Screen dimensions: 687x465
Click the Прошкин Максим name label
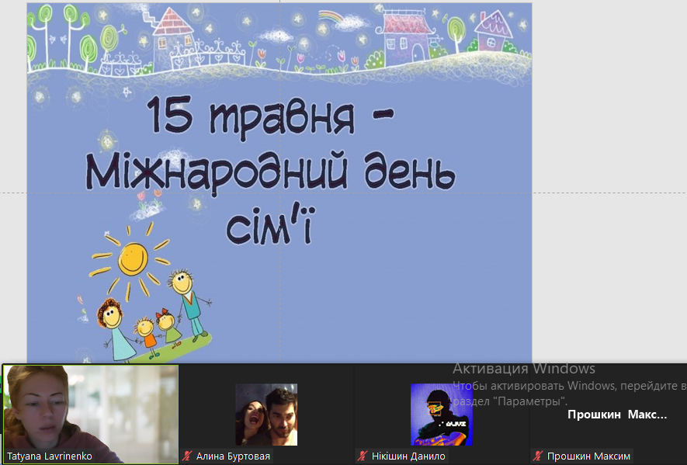(588, 456)
